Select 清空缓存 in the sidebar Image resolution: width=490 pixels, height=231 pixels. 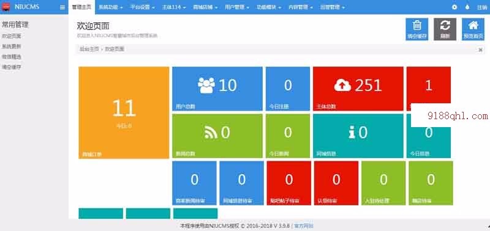[x=12, y=67]
